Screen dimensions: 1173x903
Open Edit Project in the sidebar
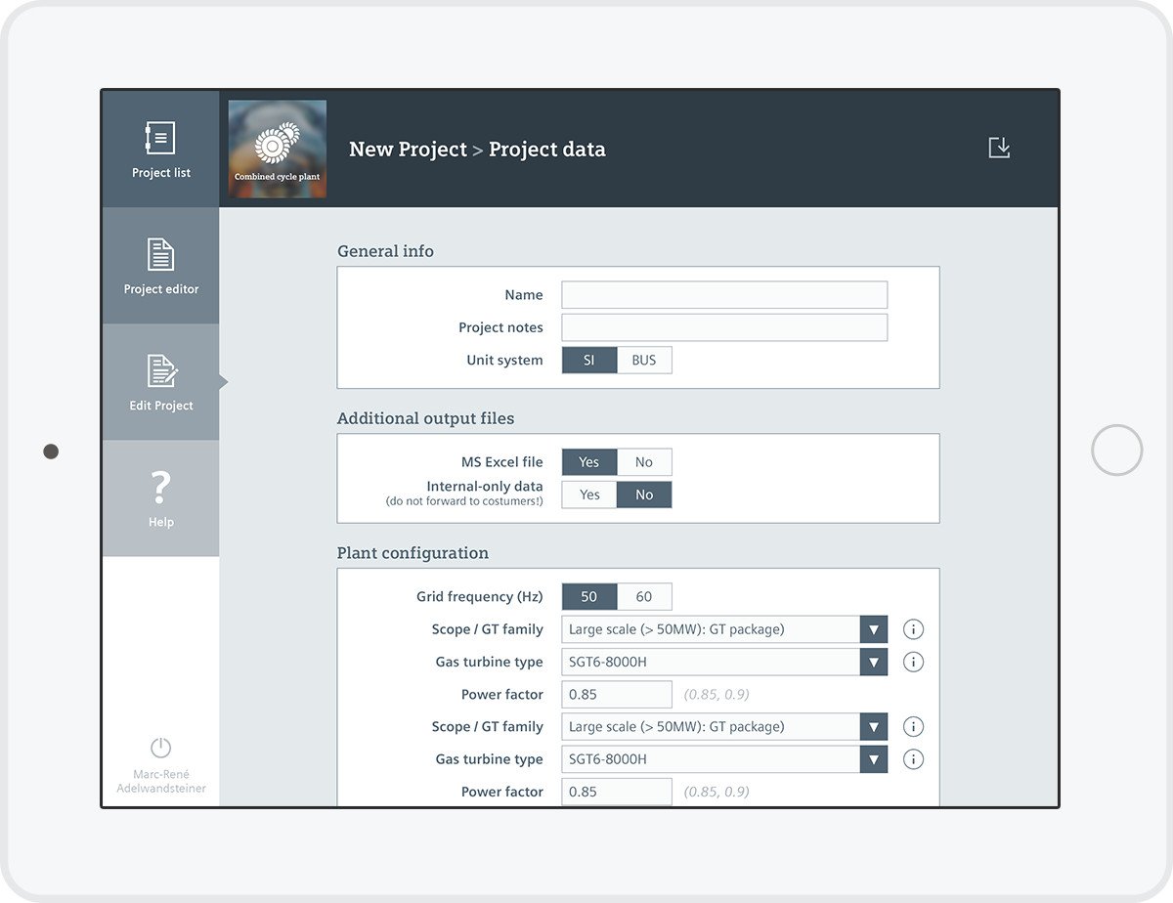tap(160, 382)
